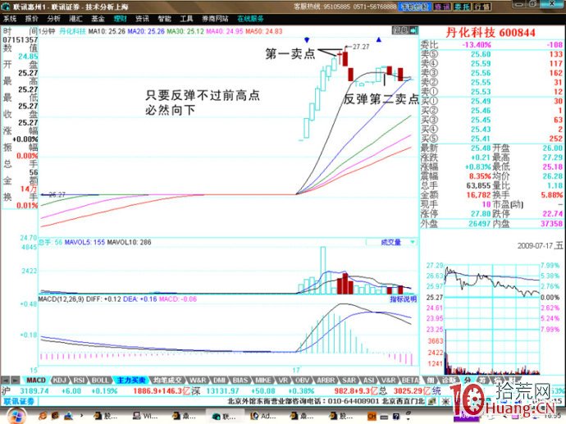Select the V&R indicator tab

(389, 380)
